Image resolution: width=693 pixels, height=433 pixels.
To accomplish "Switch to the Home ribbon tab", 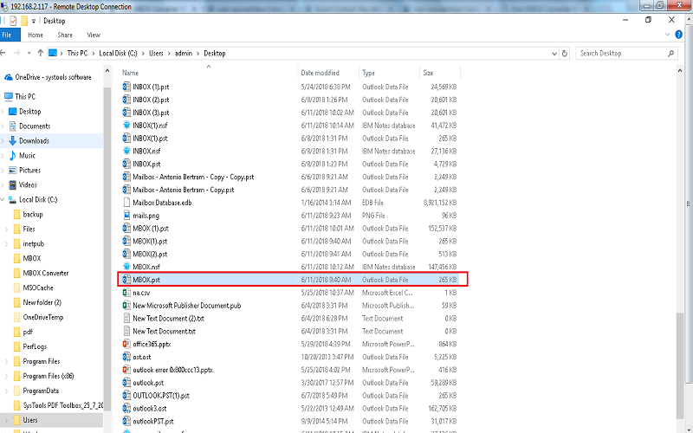I will (36, 35).
